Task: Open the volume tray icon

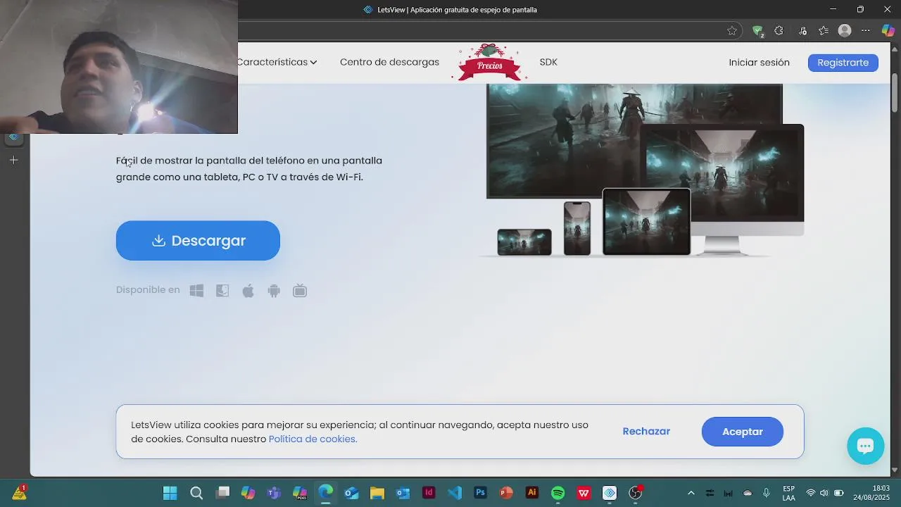Action: [824, 493]
